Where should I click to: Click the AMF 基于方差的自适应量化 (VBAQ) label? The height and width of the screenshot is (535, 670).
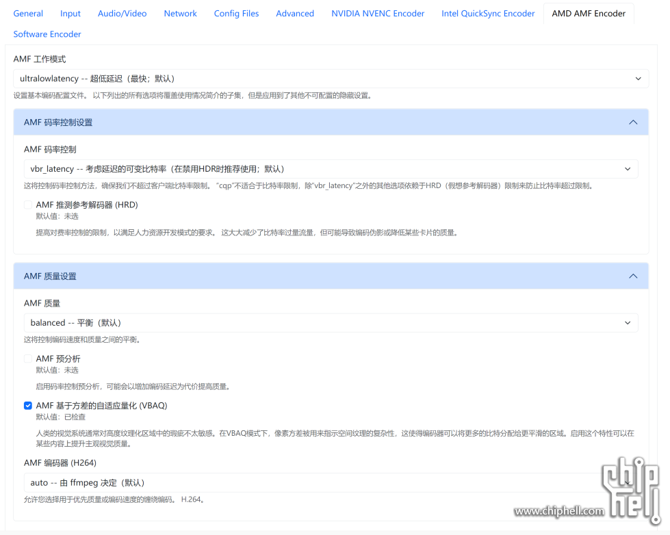pos(101,406)
